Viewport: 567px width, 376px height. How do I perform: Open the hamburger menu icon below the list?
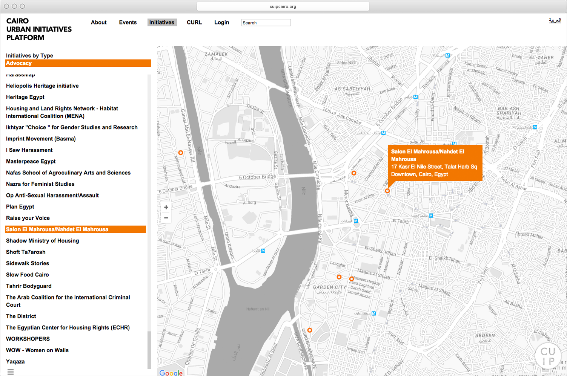coord(11,372)
